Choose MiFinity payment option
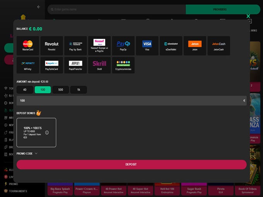The height and width of the screenshot is (197, 263). [x=28, y=65]
